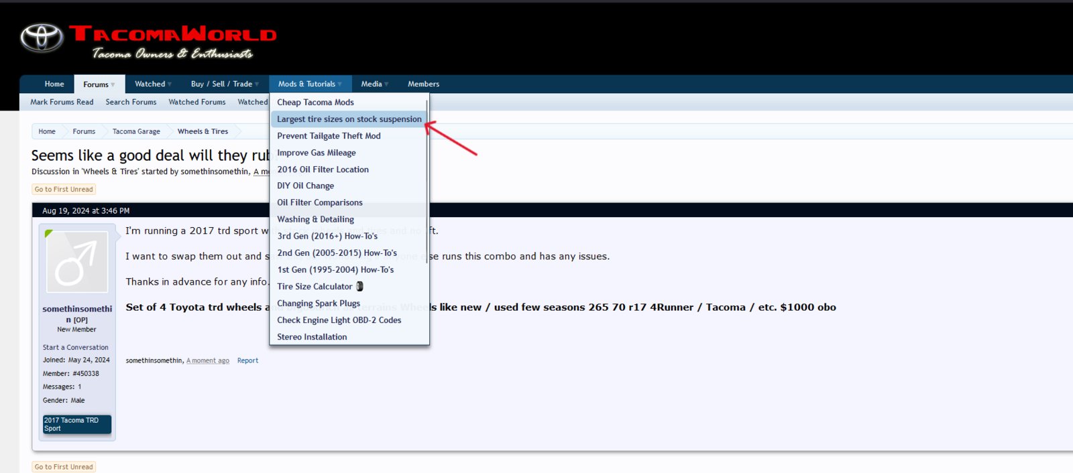Click 'A moment ago' timestamp under post
Image resolution: width=1073 pixels, height=473 pixels.
point(208,360)
